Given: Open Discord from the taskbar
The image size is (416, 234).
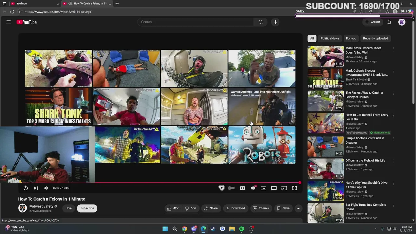Looking at the screenshot, I should pos(194,229).
